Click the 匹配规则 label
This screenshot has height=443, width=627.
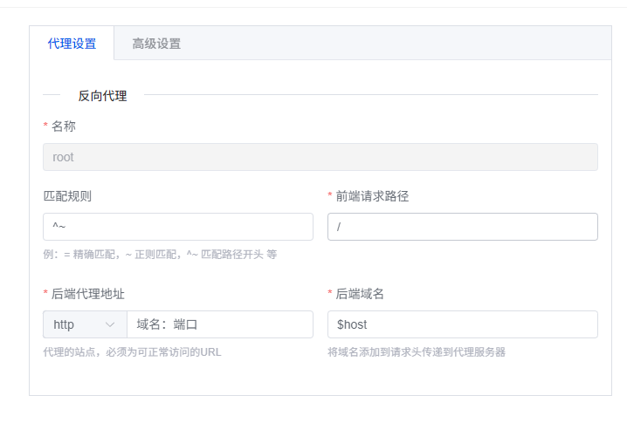click(x=67, y=196)
